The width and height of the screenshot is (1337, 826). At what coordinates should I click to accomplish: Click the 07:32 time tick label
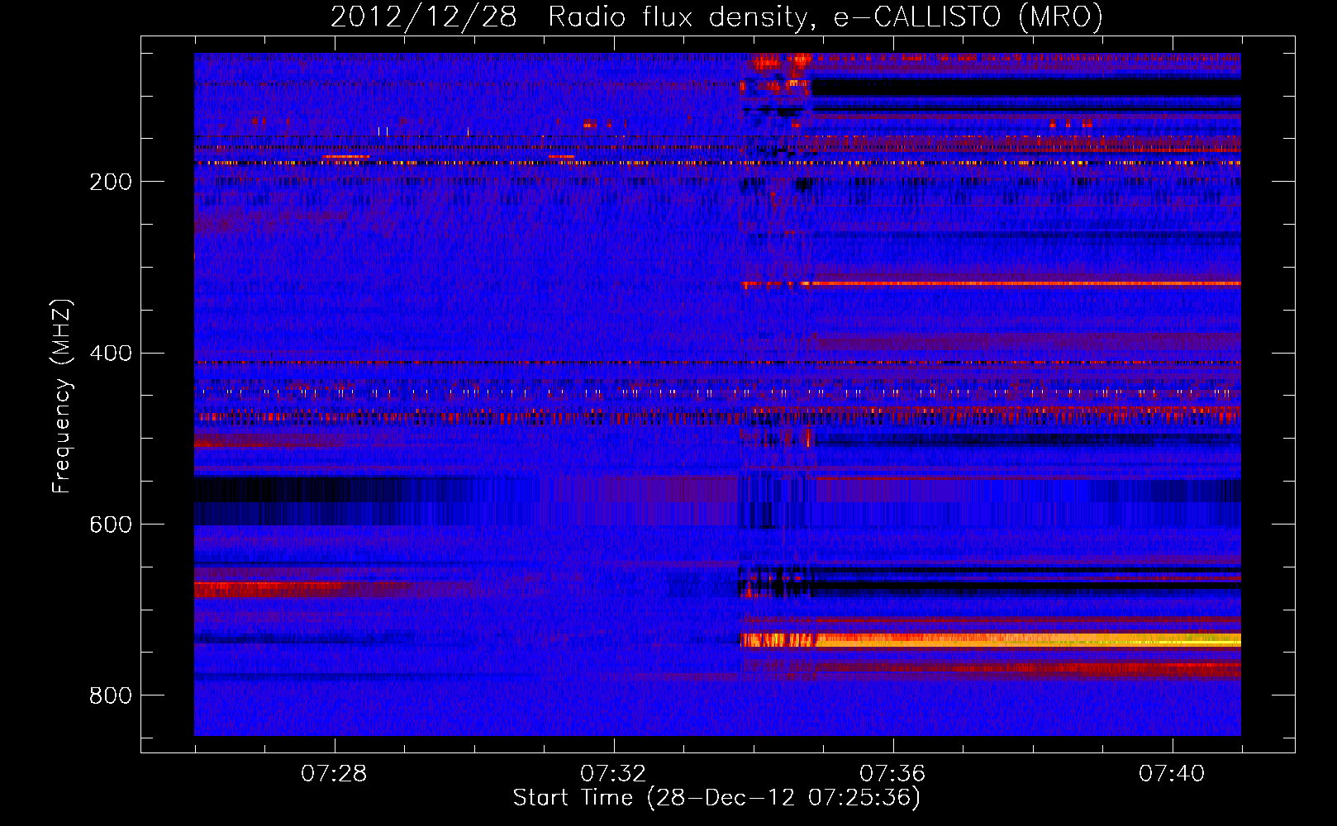613,774
